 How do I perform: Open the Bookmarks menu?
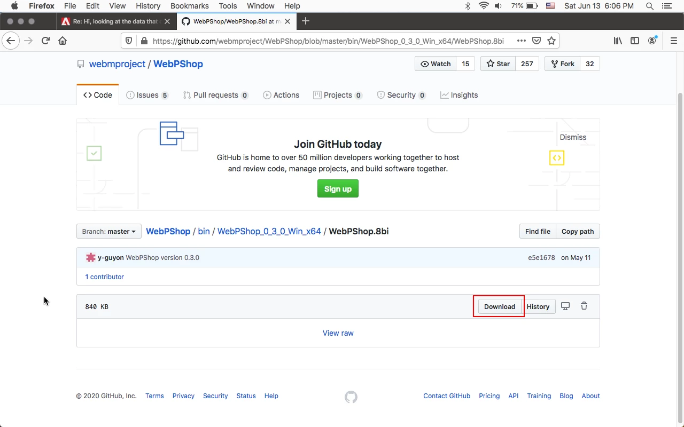tap(190, 6)
